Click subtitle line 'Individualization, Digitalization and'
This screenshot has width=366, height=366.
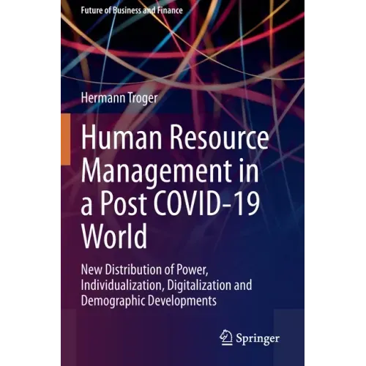click(166, 285)
